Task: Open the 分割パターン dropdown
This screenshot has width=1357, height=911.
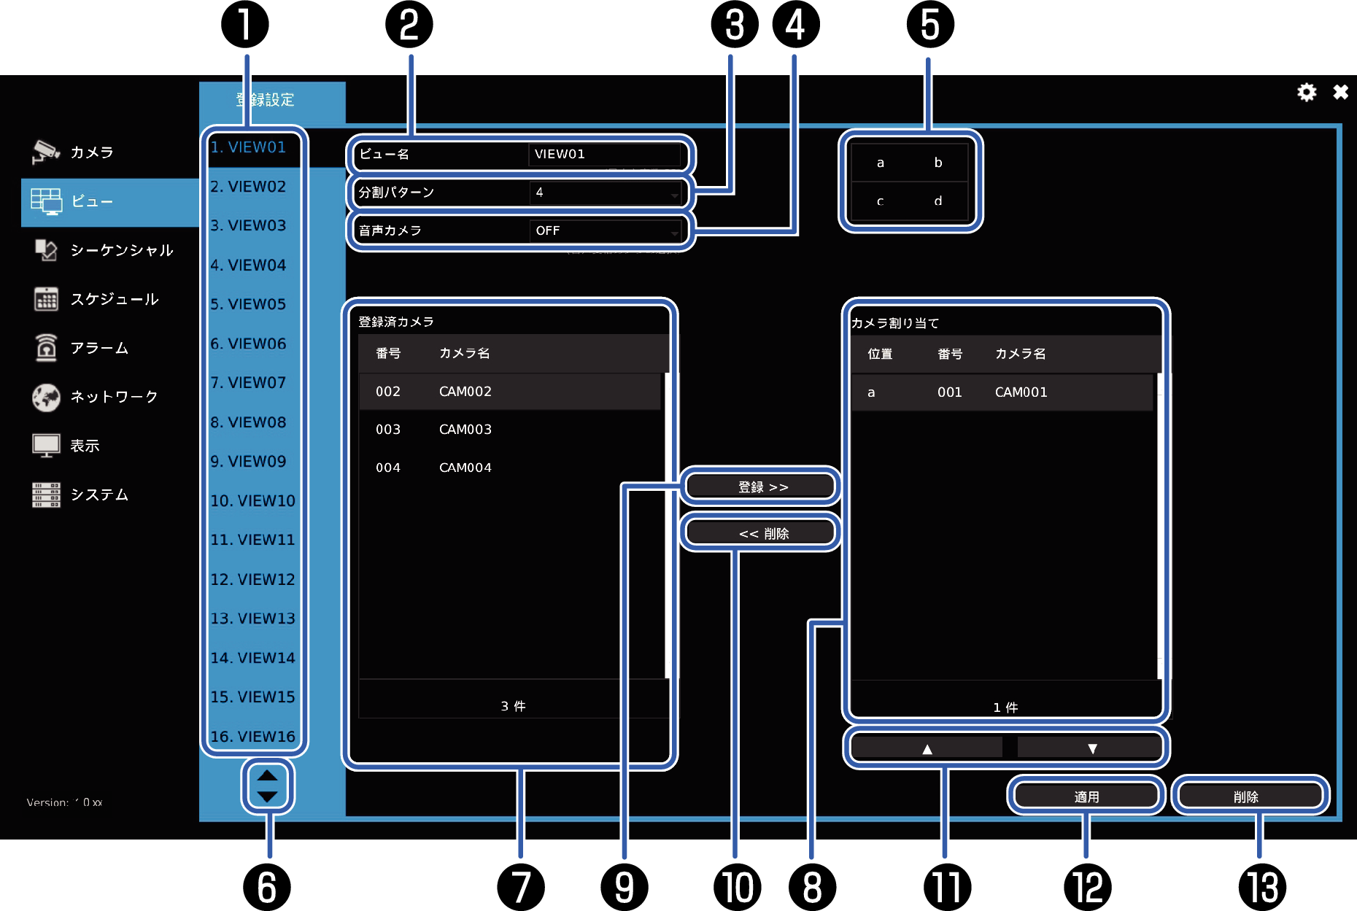Action: [605, 193]
